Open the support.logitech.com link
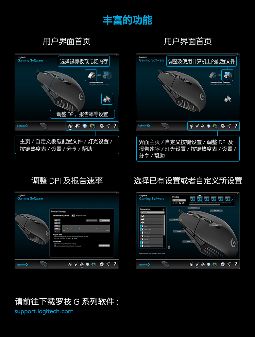Image resolution: width=255 pixels, height=337 pixels. click(44, 311)
